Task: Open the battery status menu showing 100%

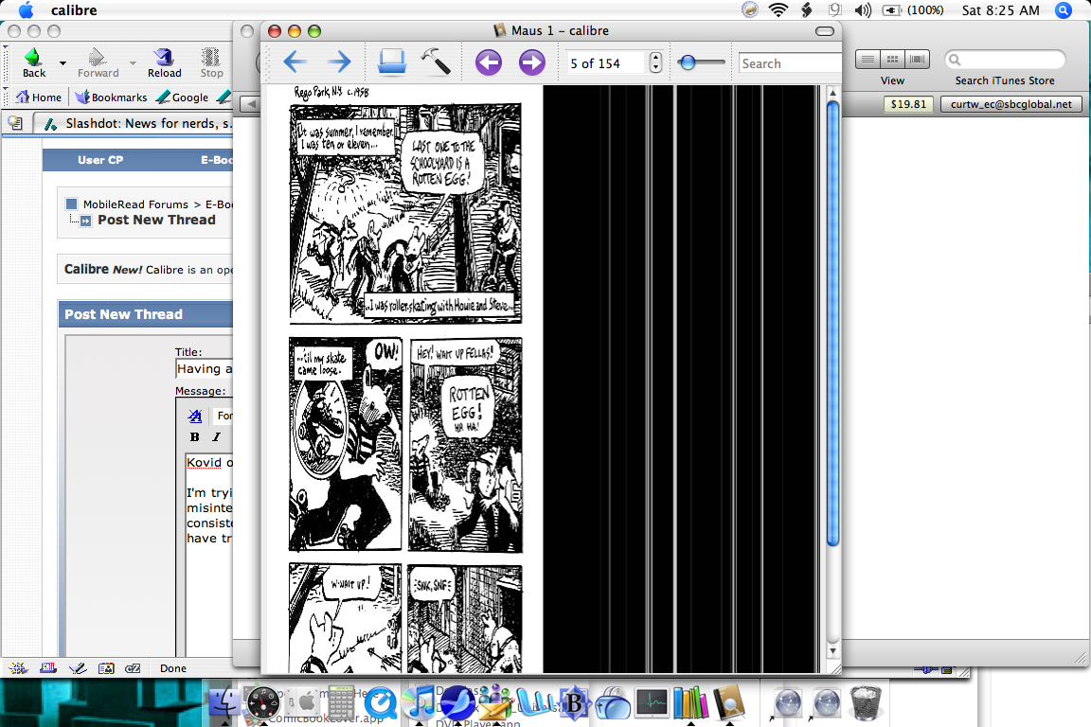Action: point(913,9)
